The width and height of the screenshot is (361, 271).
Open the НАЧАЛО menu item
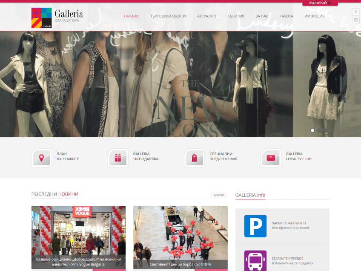(132, 16)
